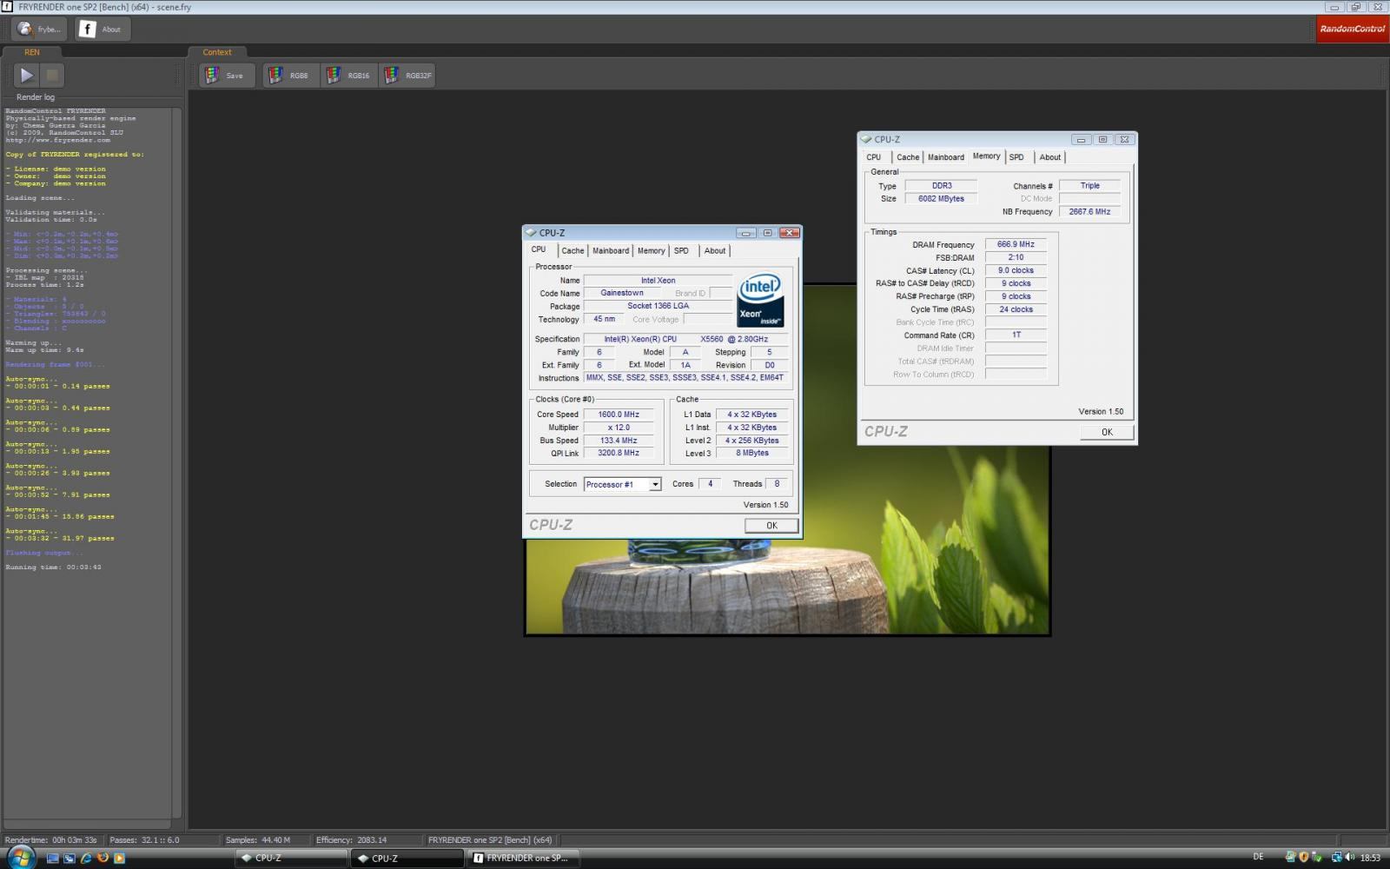Screen dimensions: 1390x869
Task: Switch to the REN tab
Action: [x=32, y=52]
